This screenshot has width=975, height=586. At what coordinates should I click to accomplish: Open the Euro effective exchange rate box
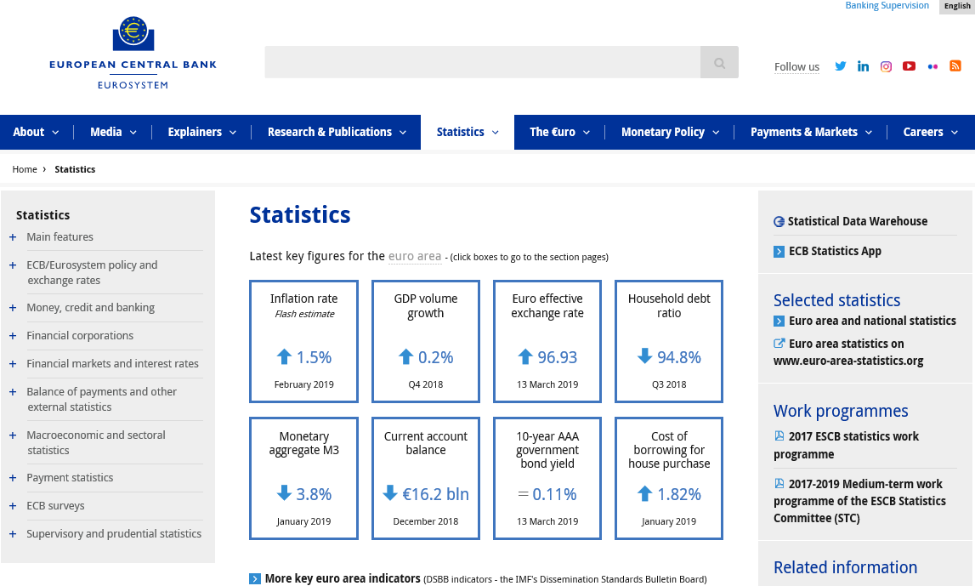(x=547, y=342)
